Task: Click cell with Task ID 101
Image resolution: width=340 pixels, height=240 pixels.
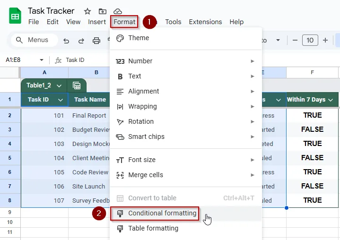Action: 44,115
